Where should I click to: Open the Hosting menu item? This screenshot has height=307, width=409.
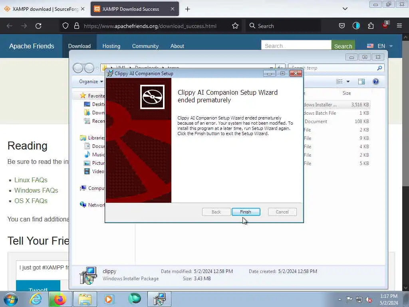[111, 46]
